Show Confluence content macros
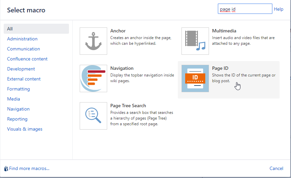Screen dimensions: 291x178 [x=27, y=59]
